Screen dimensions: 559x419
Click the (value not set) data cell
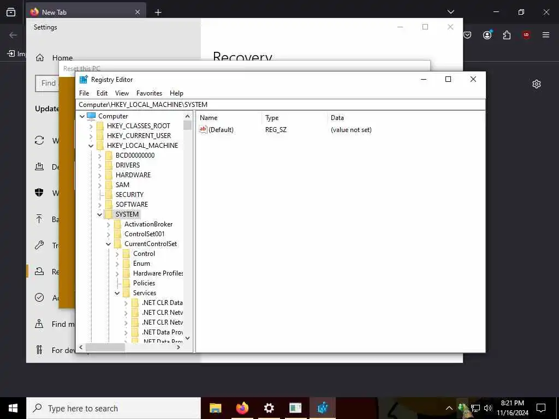click(x=351, y=130)
